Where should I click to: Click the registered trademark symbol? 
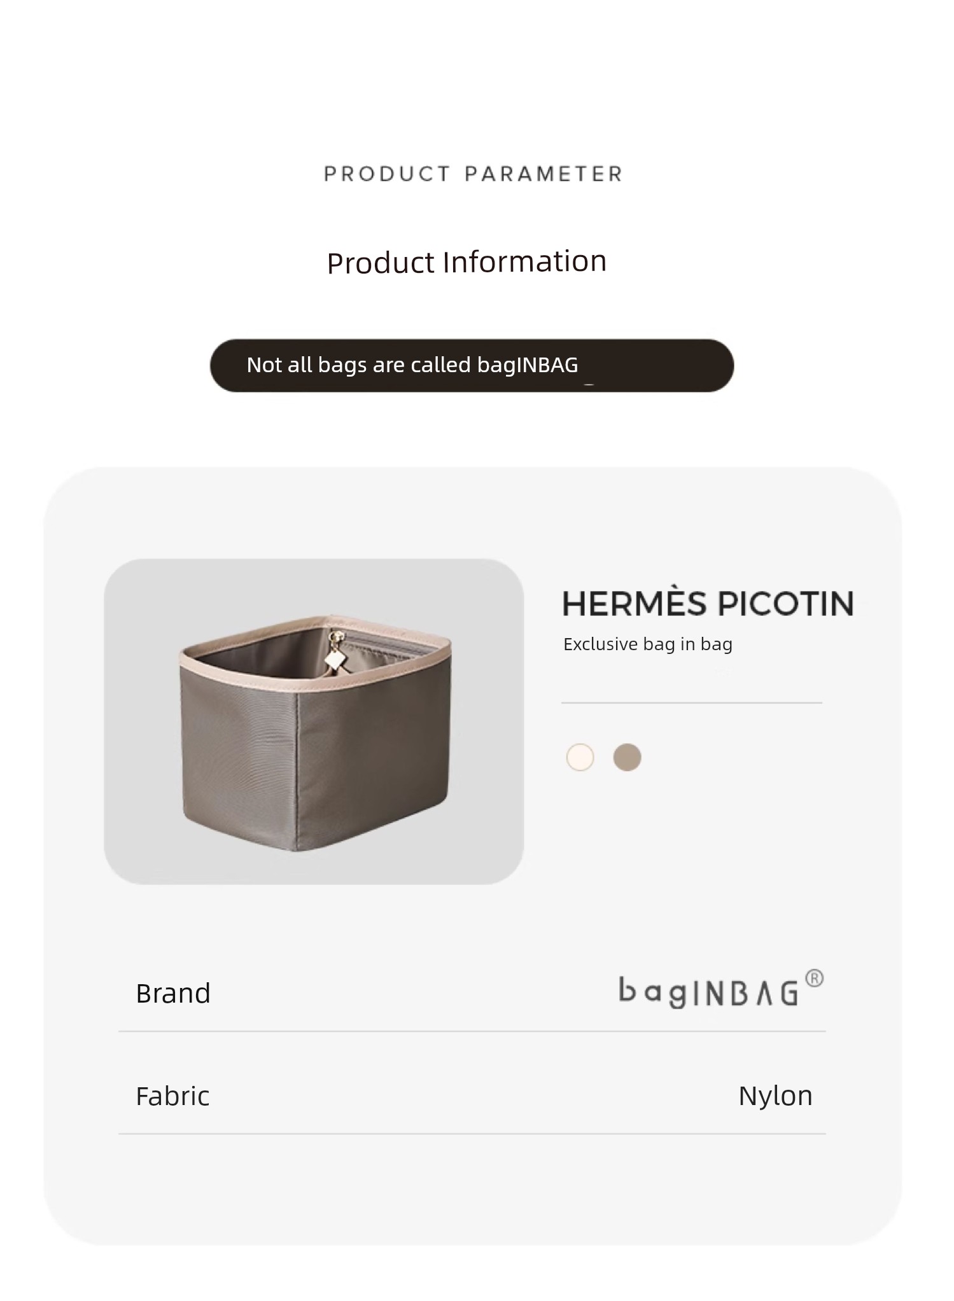pos(815,978)
